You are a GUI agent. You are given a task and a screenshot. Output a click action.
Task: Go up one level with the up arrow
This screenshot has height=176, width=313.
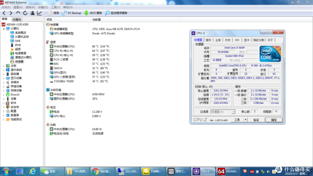point(18,13)
